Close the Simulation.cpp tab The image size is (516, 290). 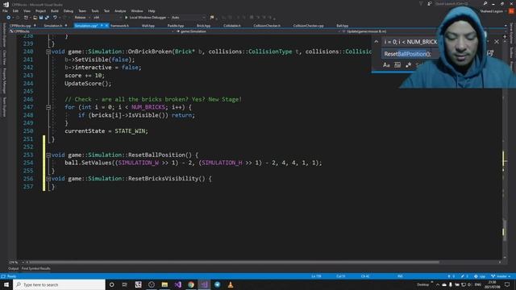[x=106, y=25]
